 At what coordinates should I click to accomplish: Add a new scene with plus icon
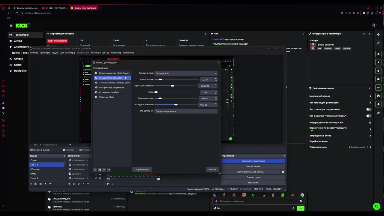tap(31, 184)
